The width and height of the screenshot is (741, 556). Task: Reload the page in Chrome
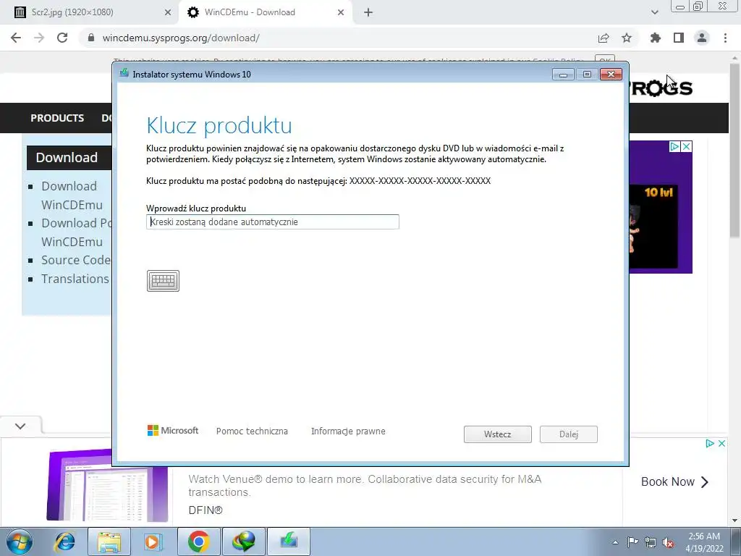click(62, 38)
